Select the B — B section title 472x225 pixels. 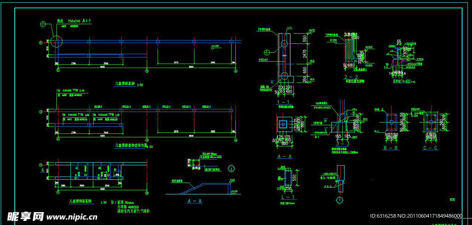click(x=391, y=148)
